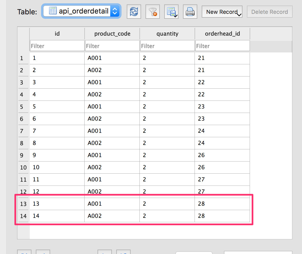
Task: Expand the New Record dropdown arrow
Action: click(239, 14)
